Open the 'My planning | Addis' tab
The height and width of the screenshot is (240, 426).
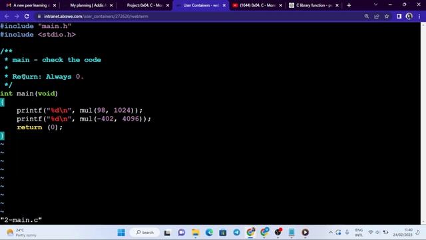click(x=89, y=5)
